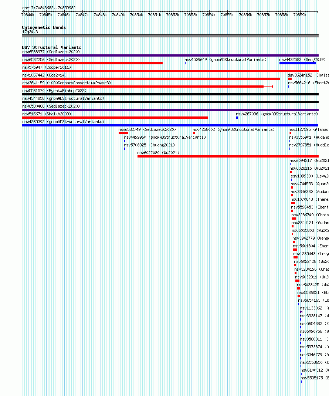Click esv3641159 1000GenomesConsortiumPhase3 label
The height and width of the screenshot is (396, 329).
click(67, 83)
